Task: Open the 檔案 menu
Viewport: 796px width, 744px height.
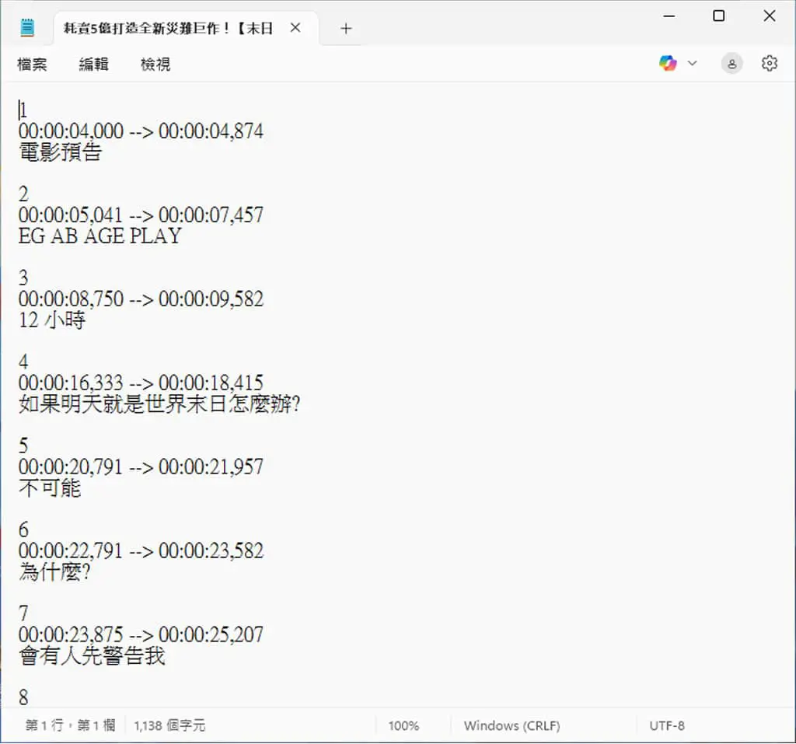Action: tap(32, 64)
